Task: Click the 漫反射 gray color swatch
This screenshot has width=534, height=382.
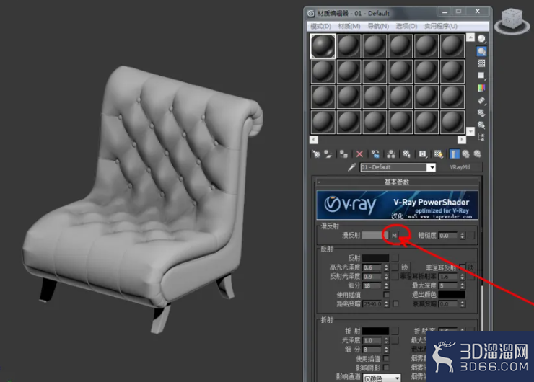Action: pos(375,236)
